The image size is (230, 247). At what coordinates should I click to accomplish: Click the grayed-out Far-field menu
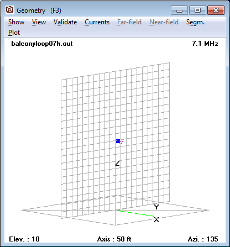129,22
